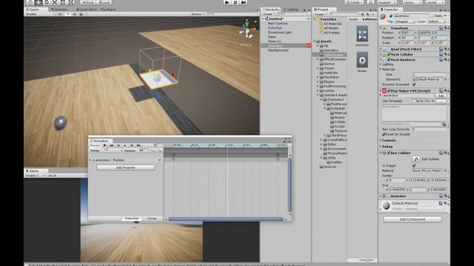The height and width of the screenshot is (266, 474).
Task: Toggle the animation record button
Action: (104, 146)
